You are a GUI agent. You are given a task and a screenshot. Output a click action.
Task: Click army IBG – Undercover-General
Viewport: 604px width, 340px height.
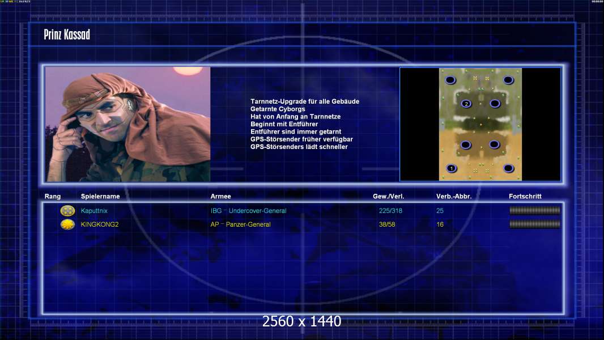click(249, 211)
